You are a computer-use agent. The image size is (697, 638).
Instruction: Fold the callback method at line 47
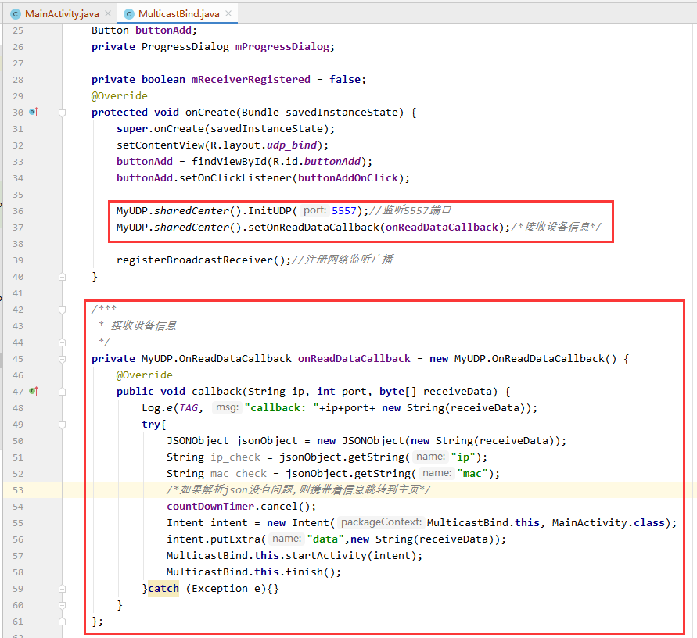pos(63,392)
